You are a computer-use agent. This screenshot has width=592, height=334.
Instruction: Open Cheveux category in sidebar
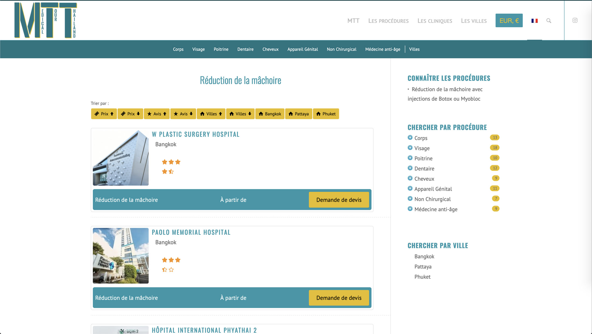(424, 179)
